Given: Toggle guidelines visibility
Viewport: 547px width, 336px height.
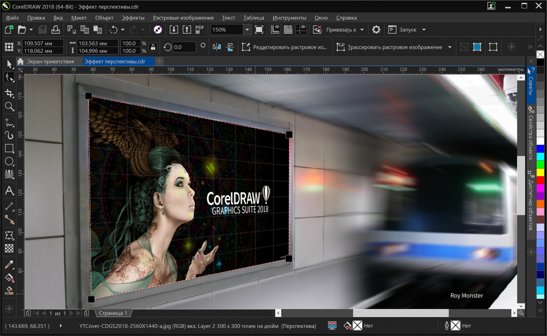Looking at the screenshot, I should tap(301, 30).
